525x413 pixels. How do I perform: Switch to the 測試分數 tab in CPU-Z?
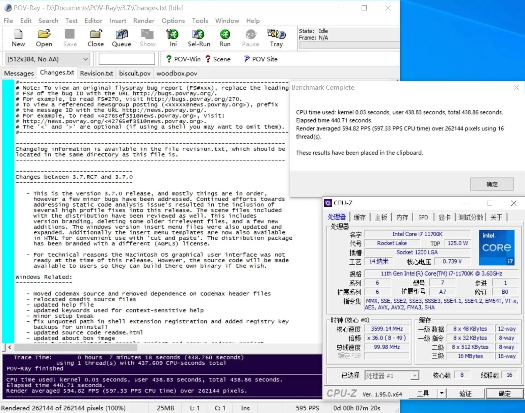coord(471,217)
